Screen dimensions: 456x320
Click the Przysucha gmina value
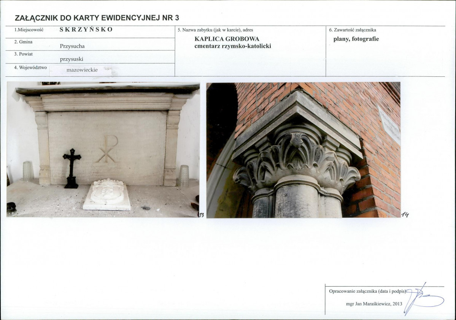tap(72, 46)
